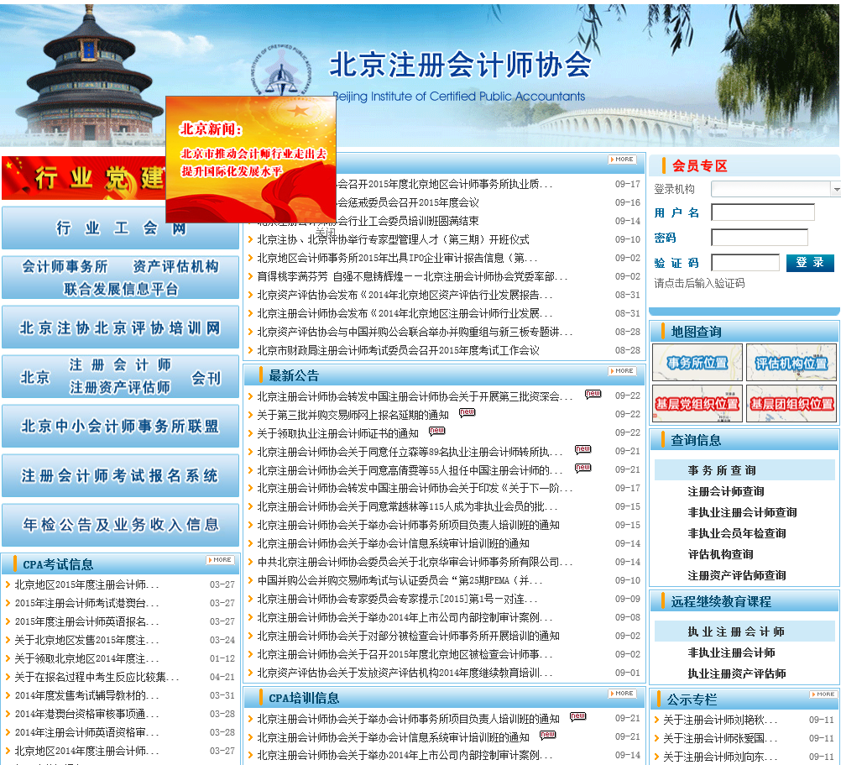Click the 登录 button
This screenshot has width=841, height=765.
tap(810, 262)
